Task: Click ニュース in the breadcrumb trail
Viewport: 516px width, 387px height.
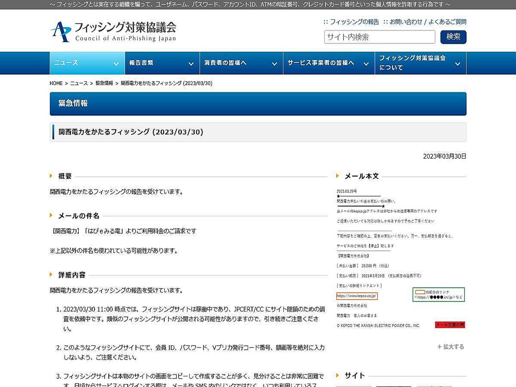Action: click(79, 83)
